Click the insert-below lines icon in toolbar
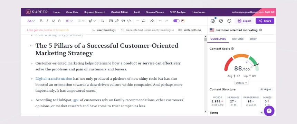 tap(103, 21)
